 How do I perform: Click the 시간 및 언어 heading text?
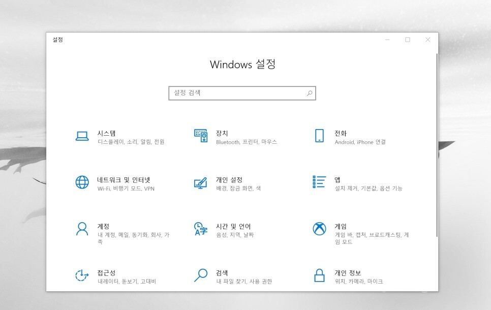click(233, 226)
